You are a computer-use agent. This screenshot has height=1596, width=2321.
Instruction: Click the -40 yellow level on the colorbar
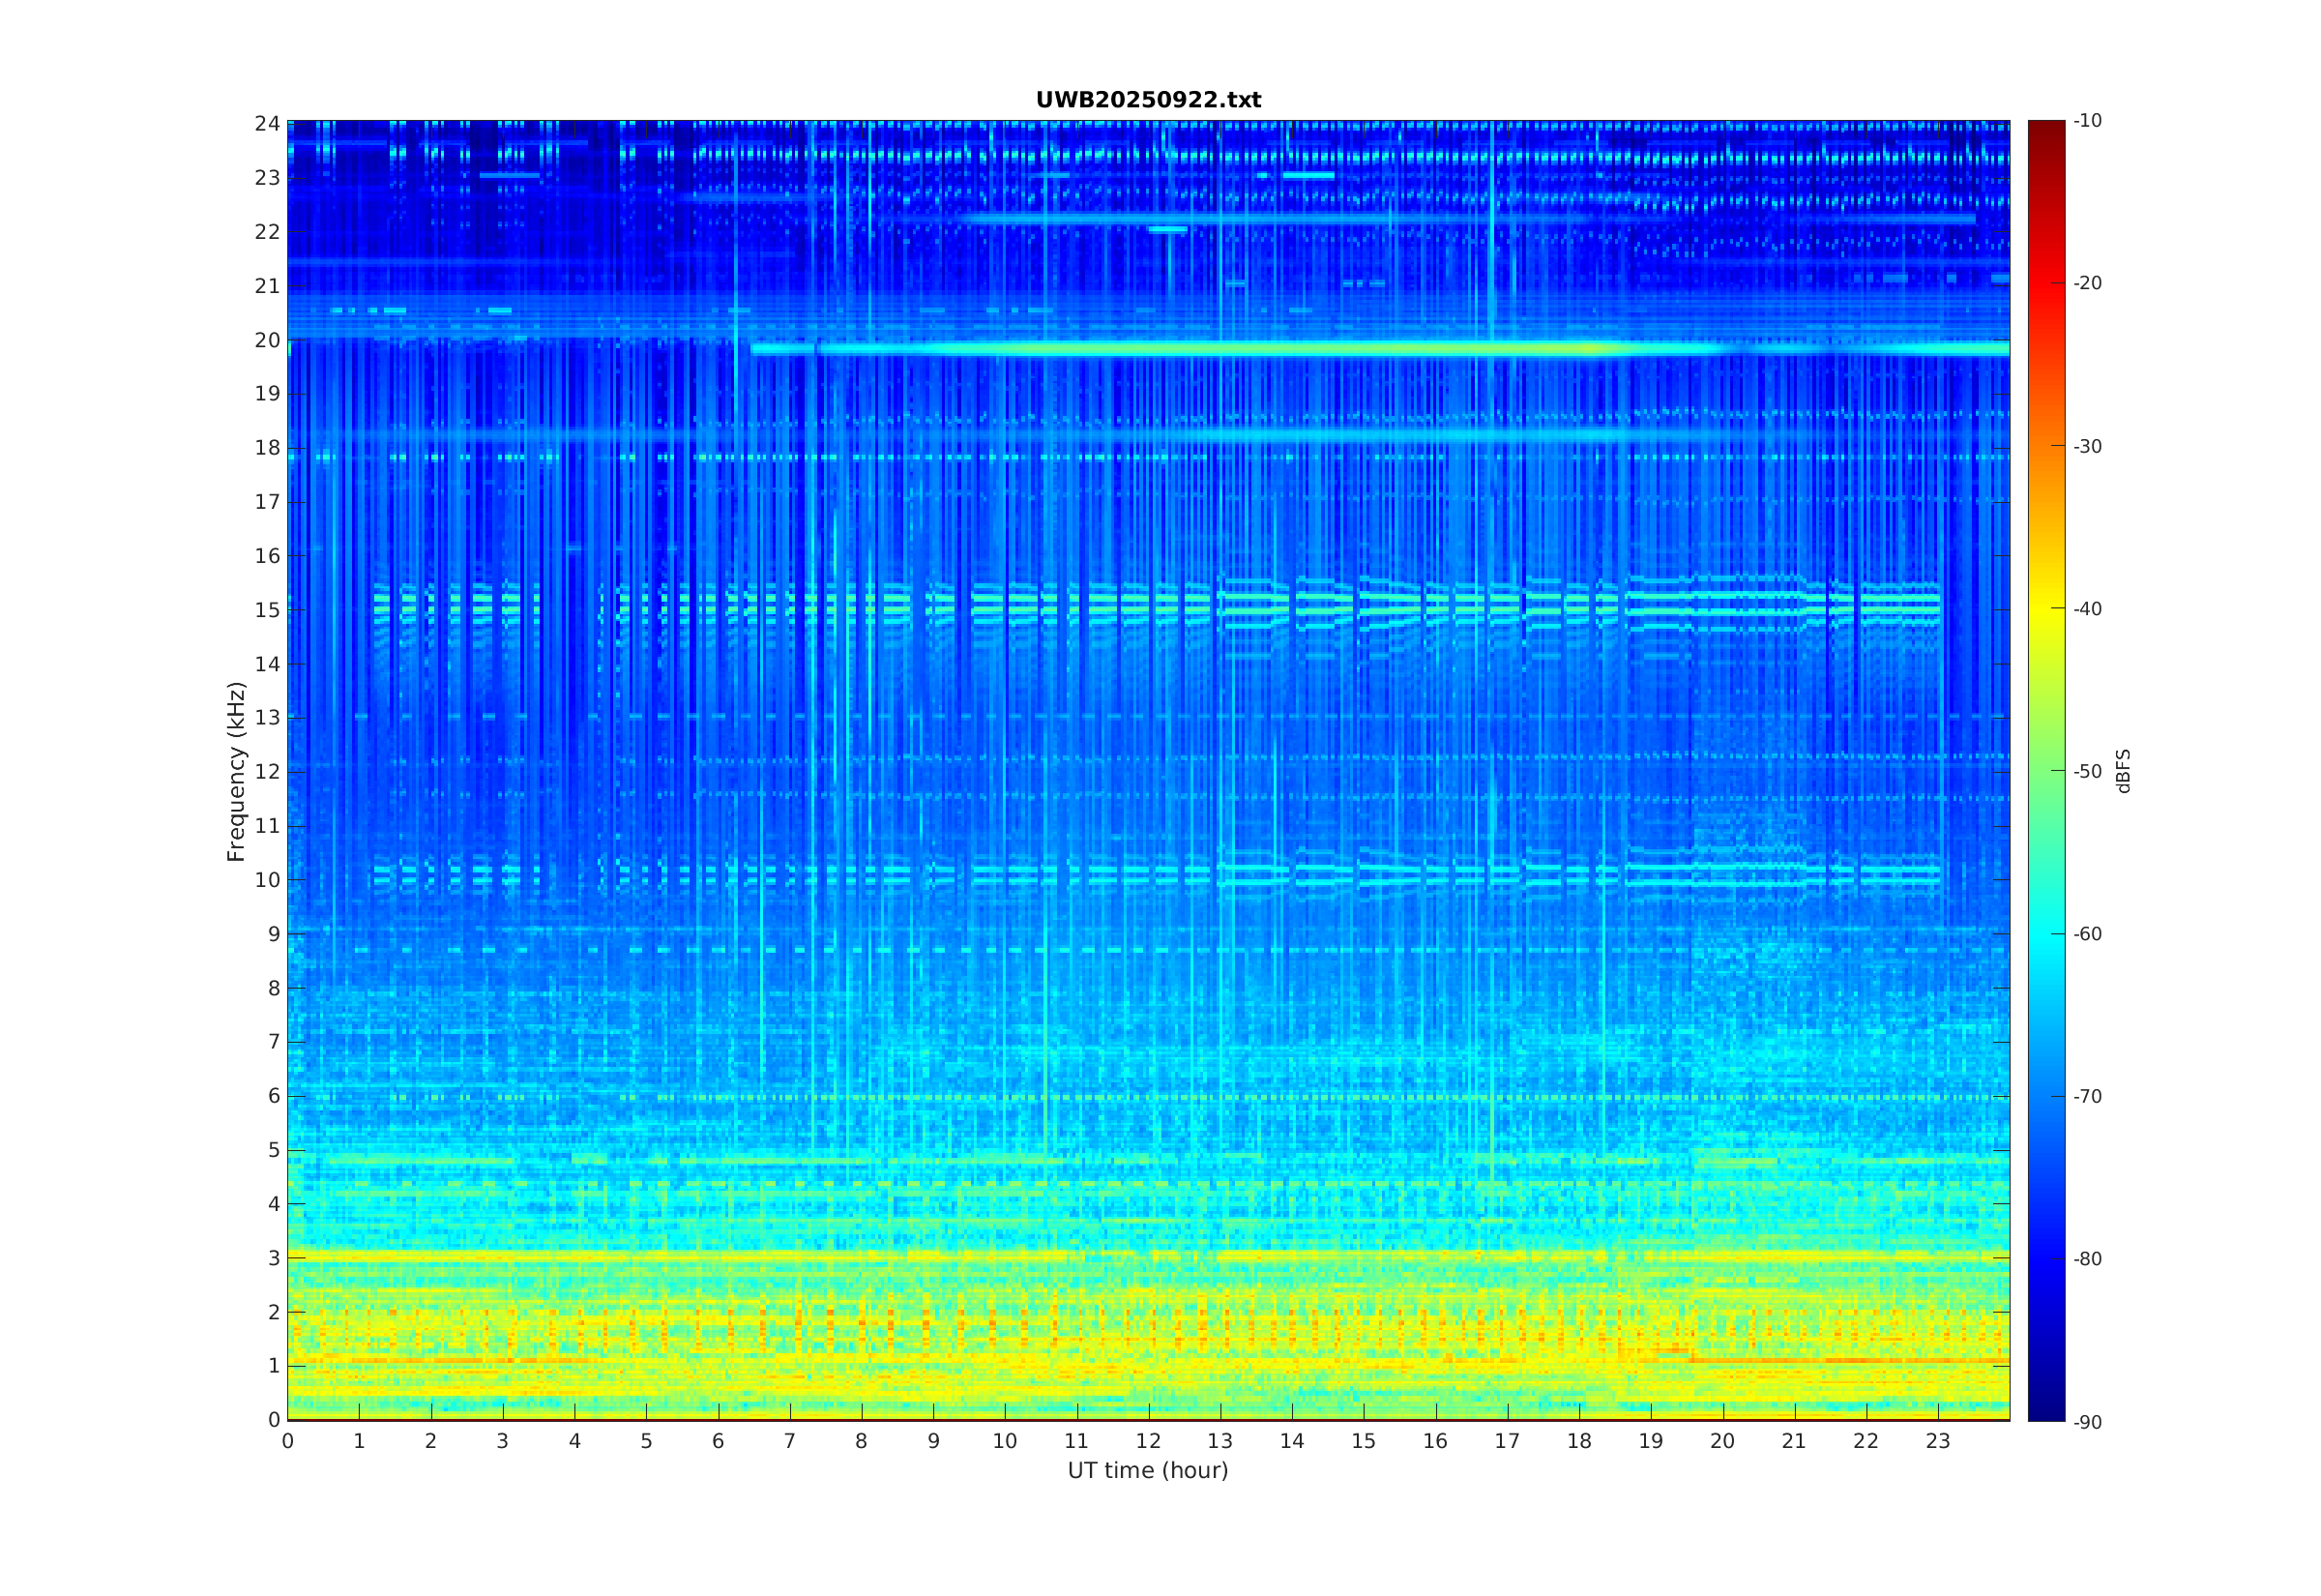[2046, 609]
